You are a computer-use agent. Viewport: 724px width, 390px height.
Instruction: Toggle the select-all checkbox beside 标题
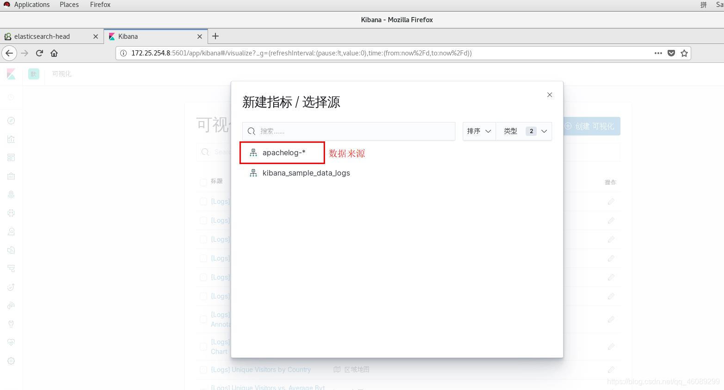point(203,182)
